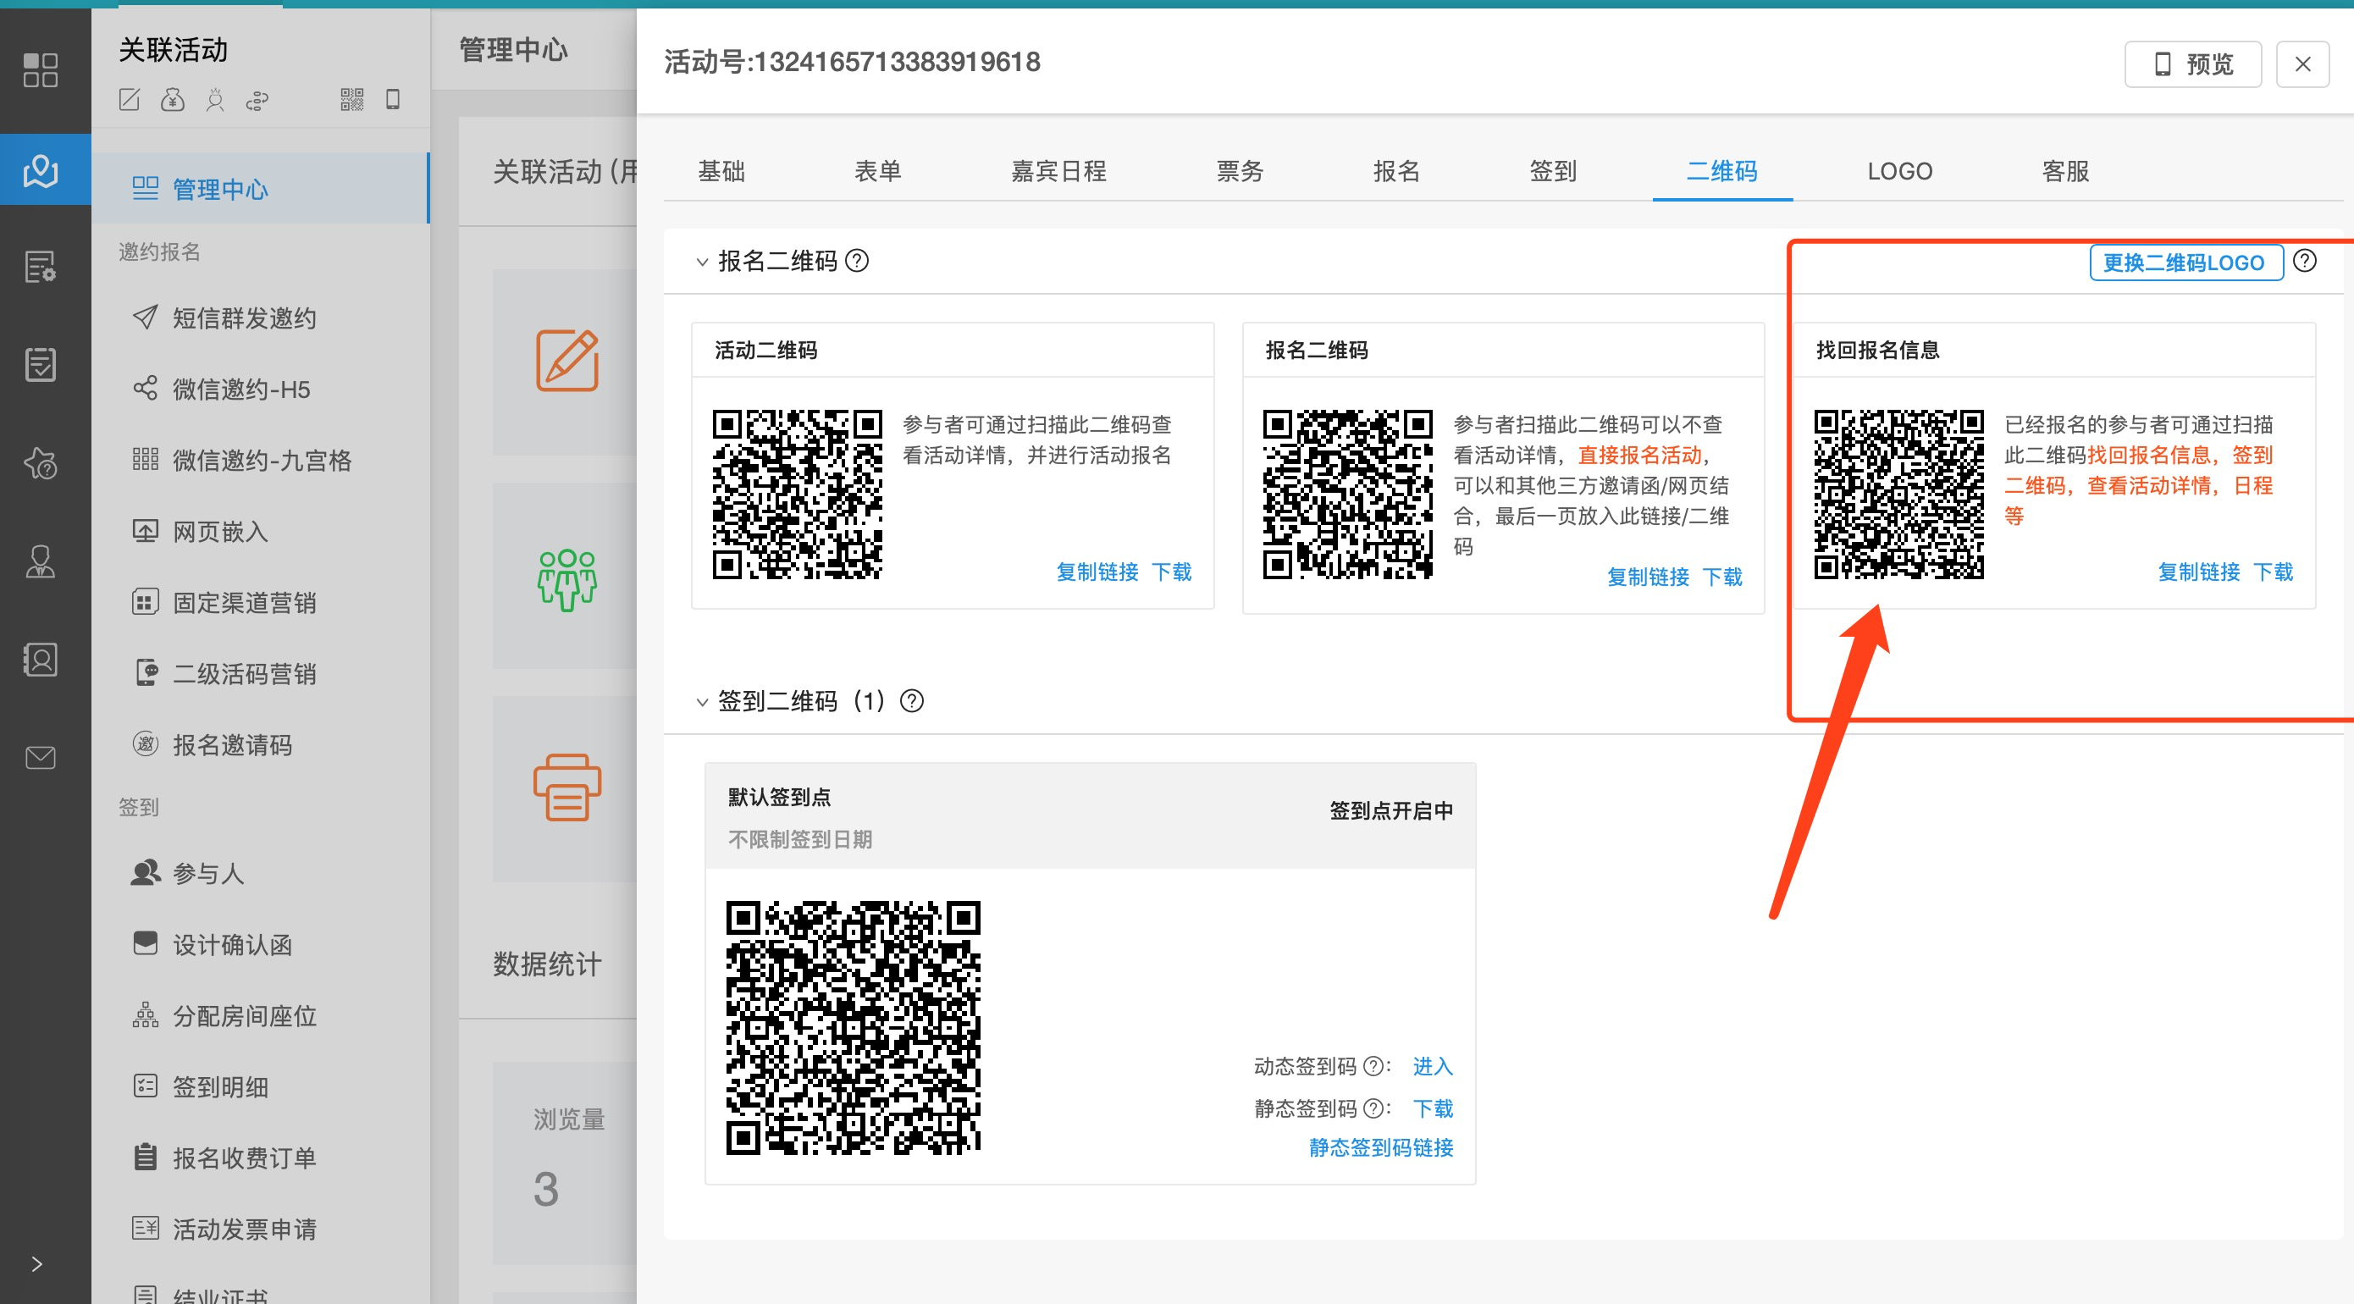Close the activity settings panel

click(2302, 64)
